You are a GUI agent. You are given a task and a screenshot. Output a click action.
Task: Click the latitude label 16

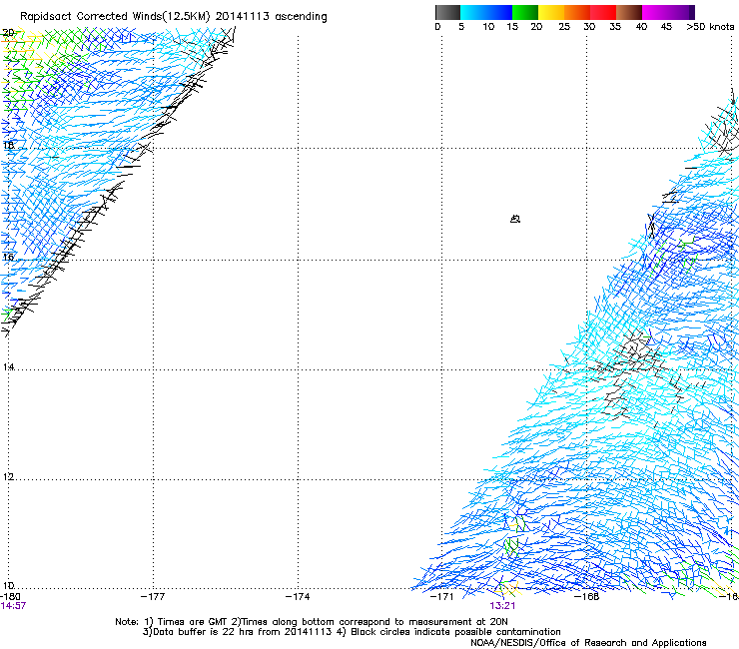pyautogui.click(x=8, y=258)
